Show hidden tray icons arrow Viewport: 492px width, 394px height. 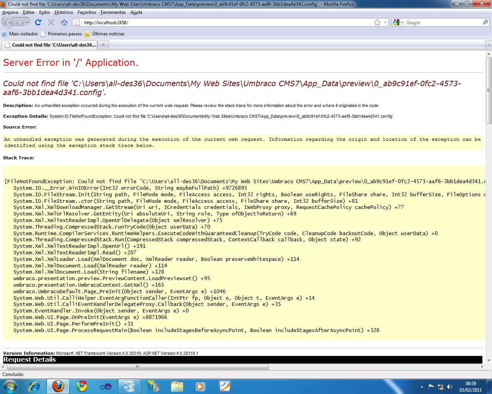pos(422,387)
